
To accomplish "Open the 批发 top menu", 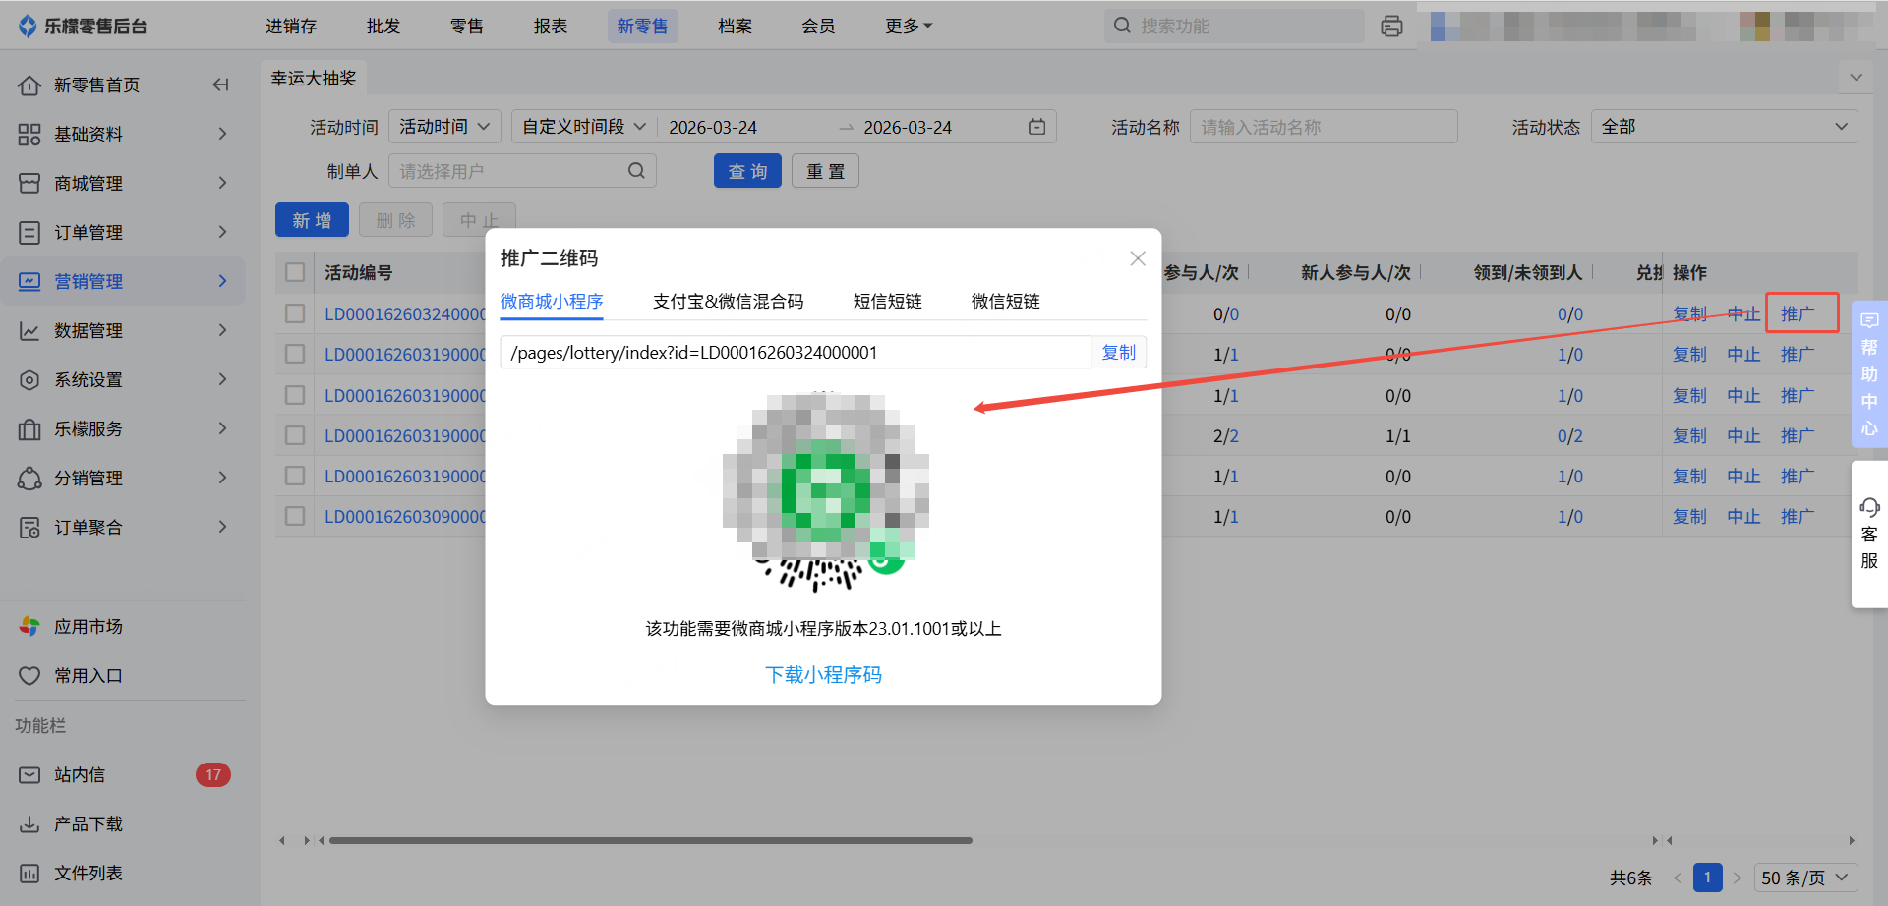I will pyautogui.click(x=383, y=27).
